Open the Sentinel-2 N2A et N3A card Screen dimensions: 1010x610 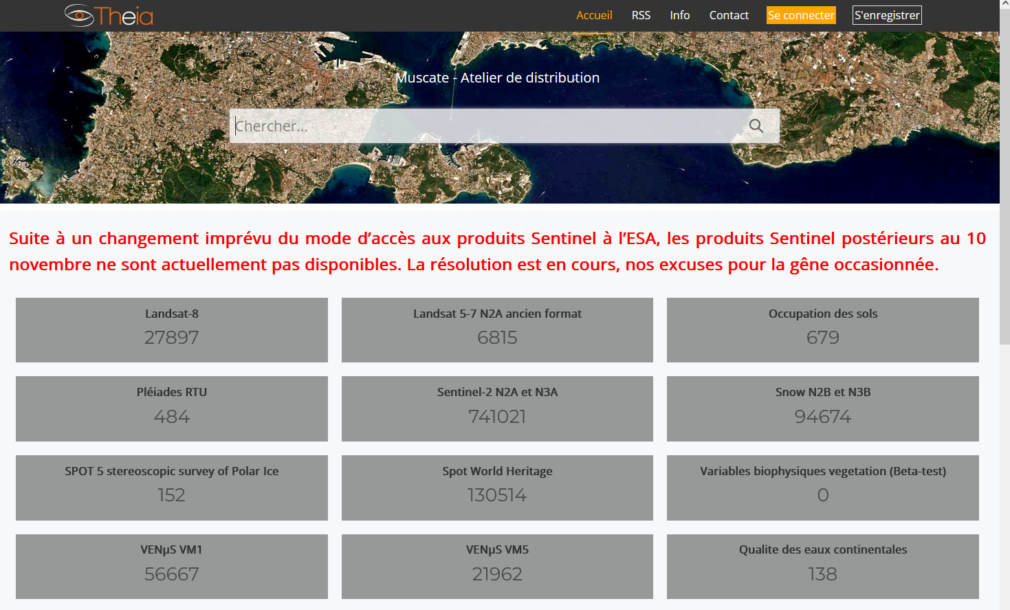tap(497, 409)
